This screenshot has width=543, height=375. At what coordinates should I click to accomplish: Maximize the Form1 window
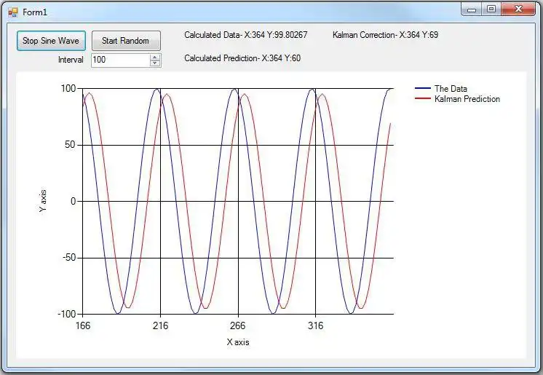click(491, 9)
